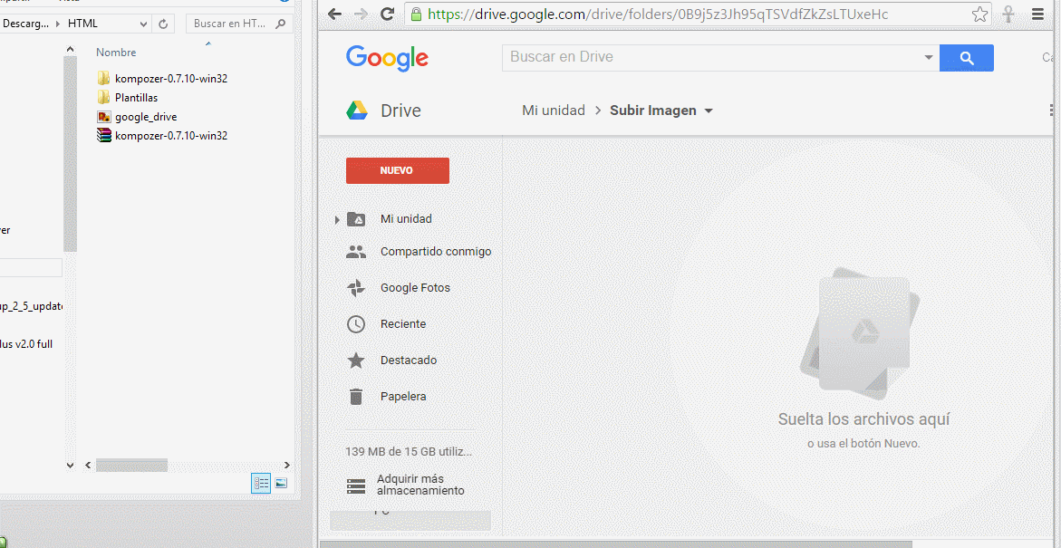Viewport: 1061px width, 548px height.
Task: Reload the Google Drive page
Action: click(387, 14)
